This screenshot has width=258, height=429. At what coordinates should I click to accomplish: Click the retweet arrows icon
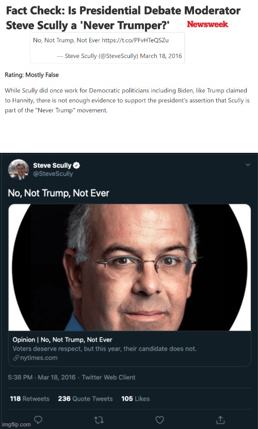coord(99,420)
